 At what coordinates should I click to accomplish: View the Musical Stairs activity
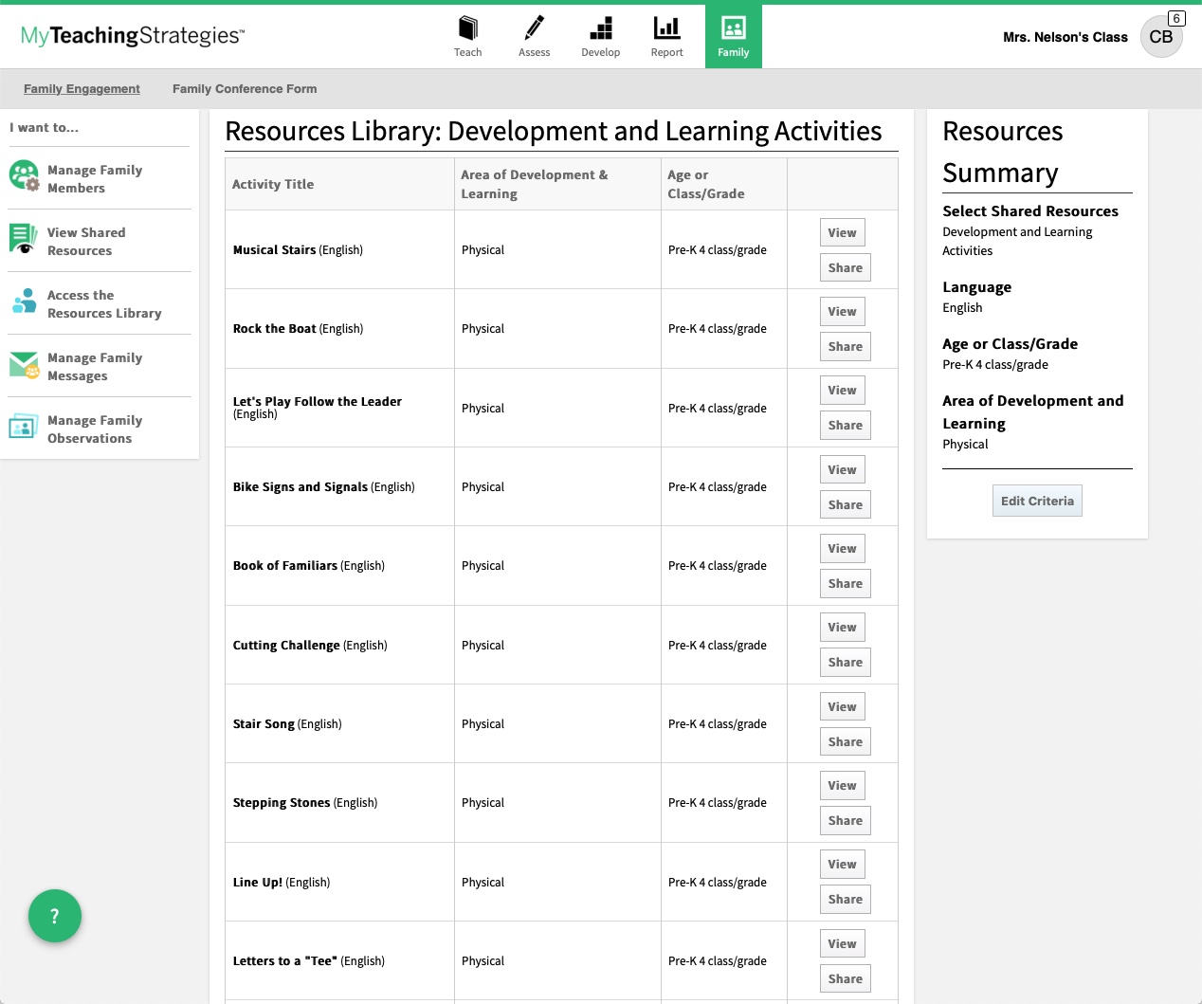click(842, 231)
